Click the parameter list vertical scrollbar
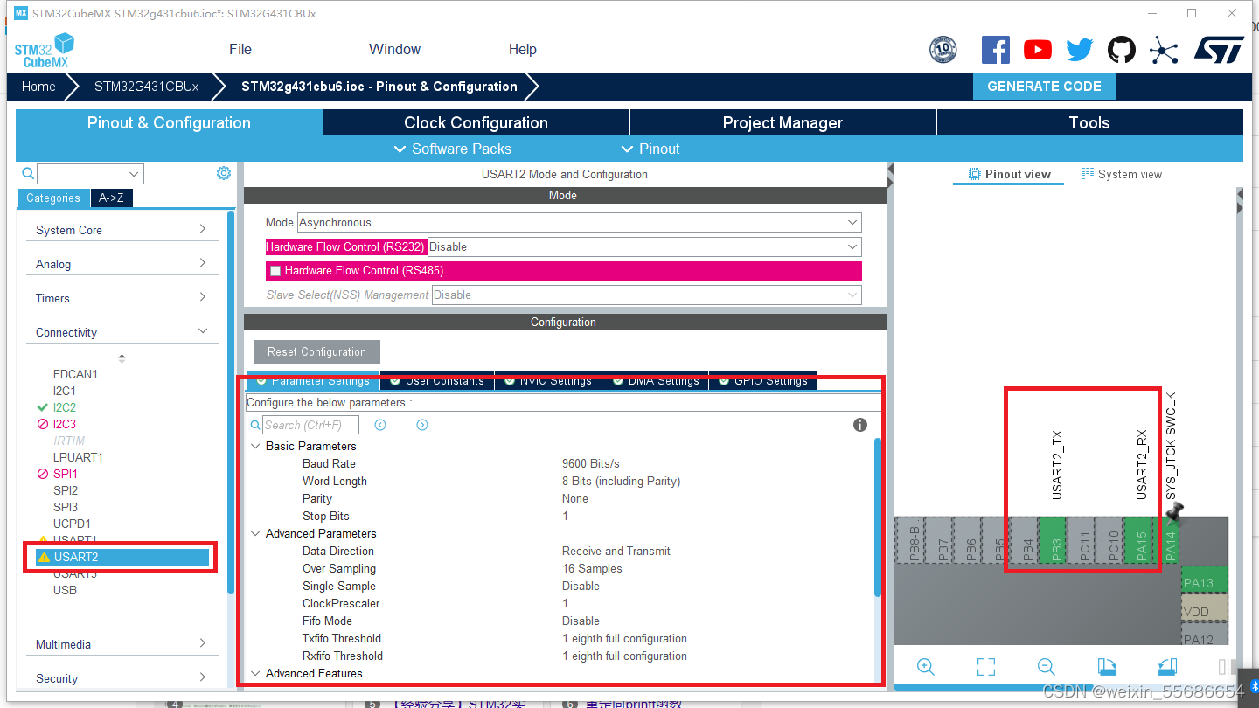Viewport: 1259px width, 708px height. pyautogui.click(x=877, y=517)
